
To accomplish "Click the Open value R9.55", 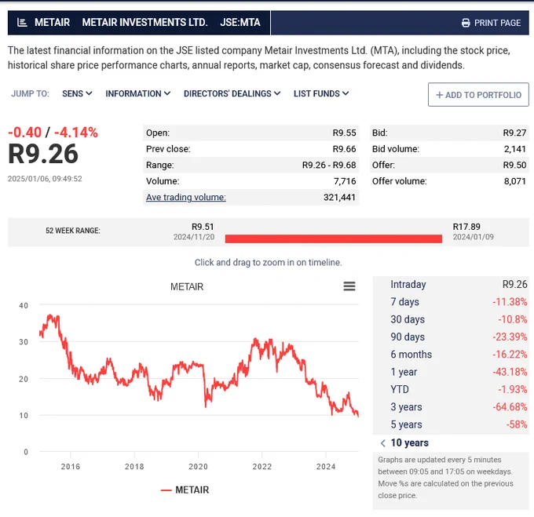I will pyautogui.click(x=344, y=133).
